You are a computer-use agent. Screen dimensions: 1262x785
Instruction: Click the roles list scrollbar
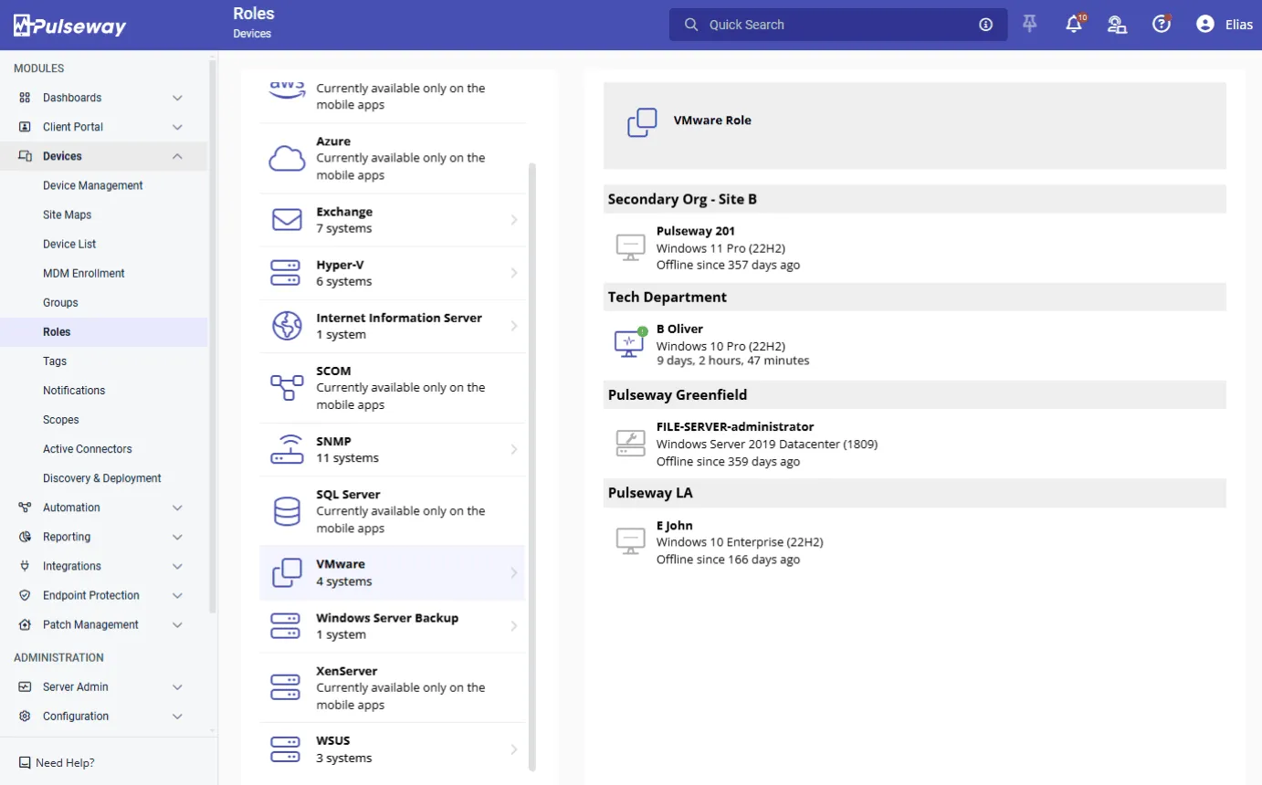532,467
